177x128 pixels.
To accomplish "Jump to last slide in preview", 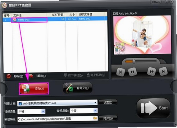I will coord(163,71).
